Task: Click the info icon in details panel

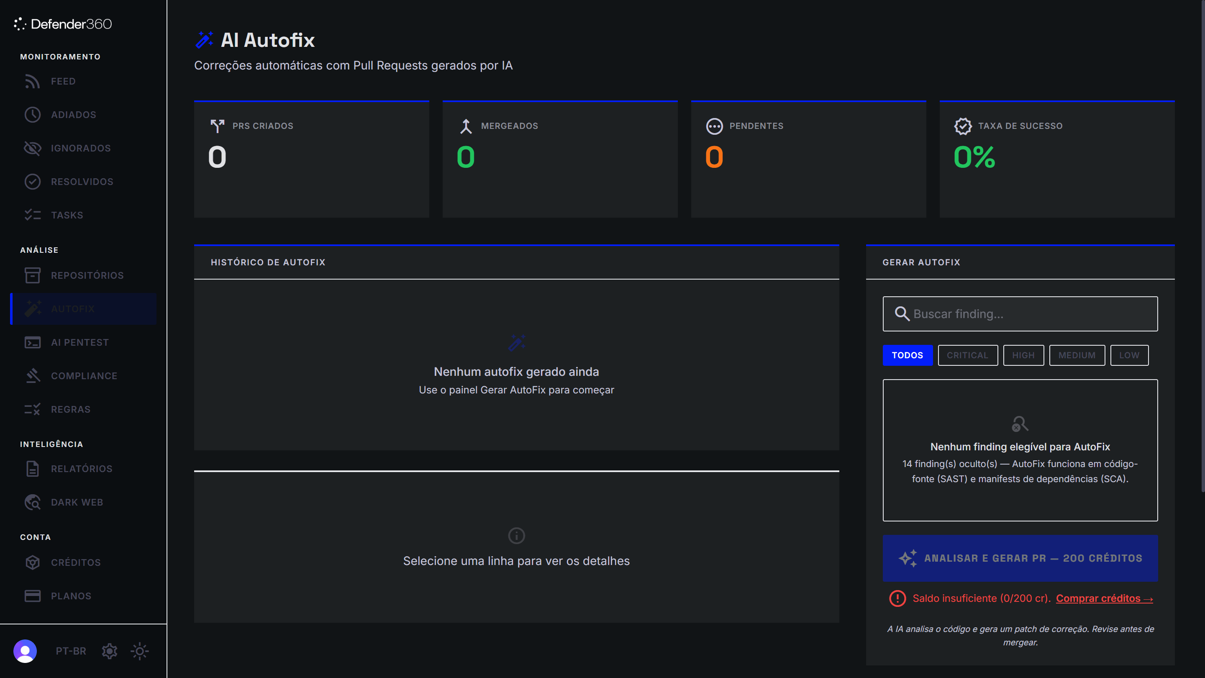Action: [516, 536]
